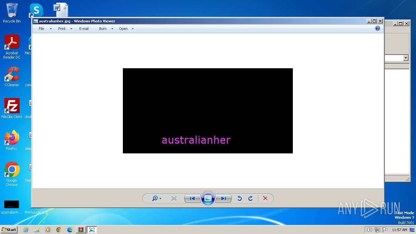Viewport: 416px width, 234px height.
Task: Go to the next picture
Action: [224, 198]
